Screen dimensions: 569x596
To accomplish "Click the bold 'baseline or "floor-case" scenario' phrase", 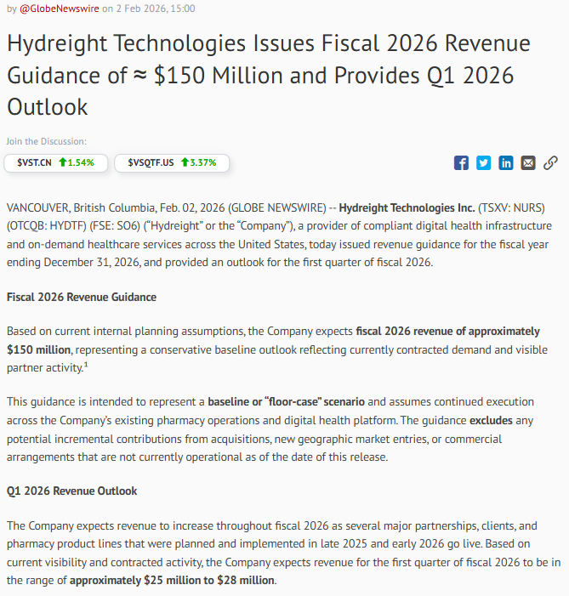I will coord(286,402).
